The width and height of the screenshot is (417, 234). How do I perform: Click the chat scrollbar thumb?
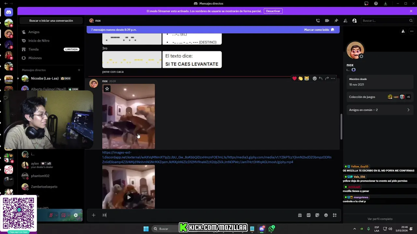341,127
